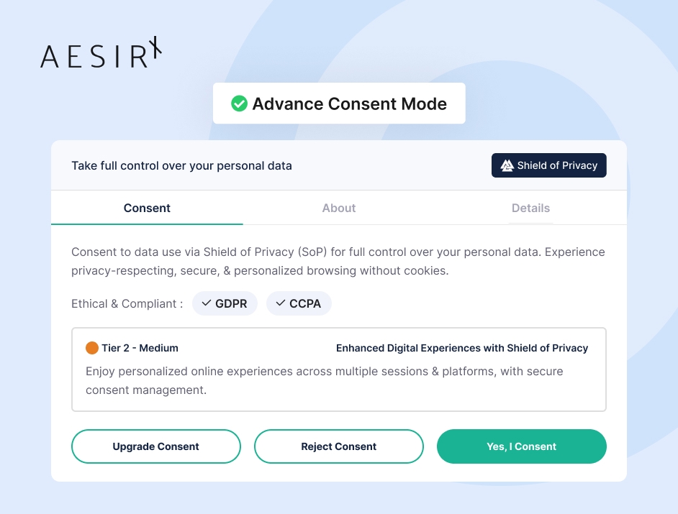678x514 pixels.
Task: Click the checkmark inside the CCPA pill
Action: click(x=281, y=303)
